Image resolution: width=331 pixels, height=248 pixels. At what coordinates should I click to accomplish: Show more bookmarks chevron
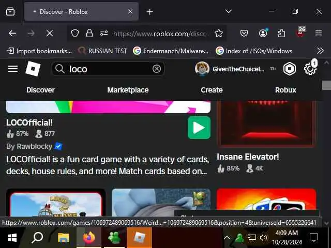(320, 51)
